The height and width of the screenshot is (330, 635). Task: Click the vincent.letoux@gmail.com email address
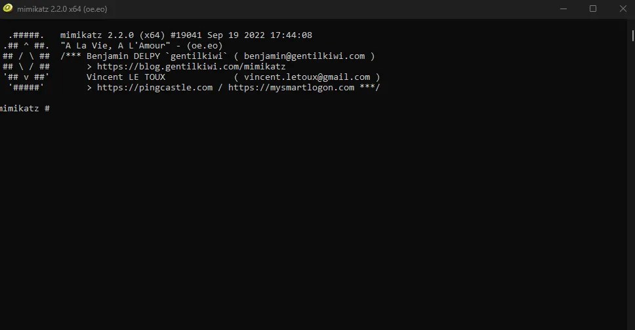tap(307, 77)
